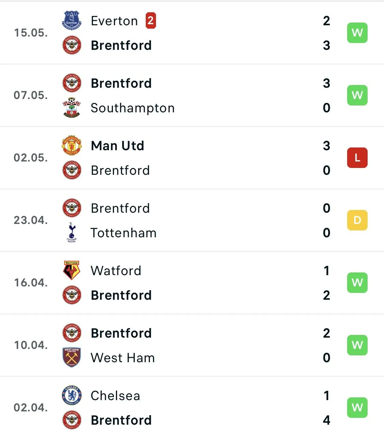Open the Man Utd team link
This screenshot has width=384, height=438.
[117, 146]
